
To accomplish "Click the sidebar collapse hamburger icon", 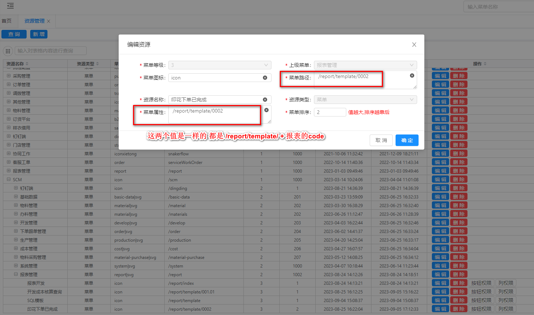I will tap(10, 6).
